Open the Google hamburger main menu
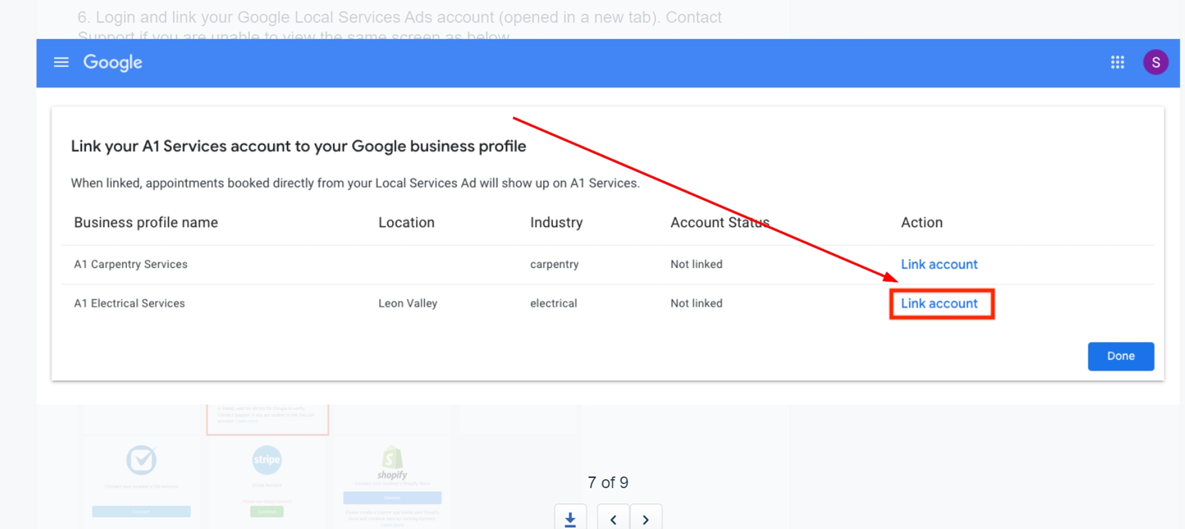Image resolution: width=1185 pixels, height=529 pixels. point(61,62)
